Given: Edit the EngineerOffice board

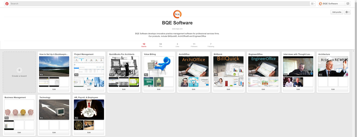Looking at the screenshot, I should (x=263, y=89).
